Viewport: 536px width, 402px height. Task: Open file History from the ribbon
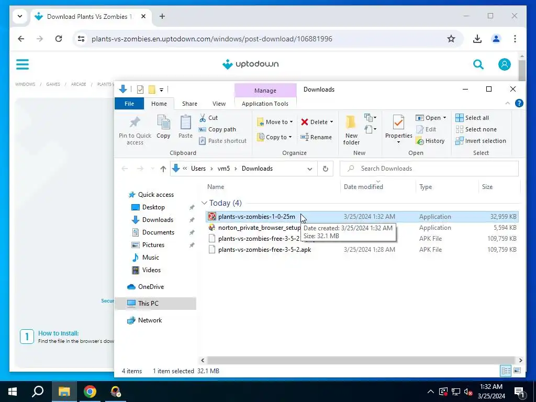coord(430,141)
